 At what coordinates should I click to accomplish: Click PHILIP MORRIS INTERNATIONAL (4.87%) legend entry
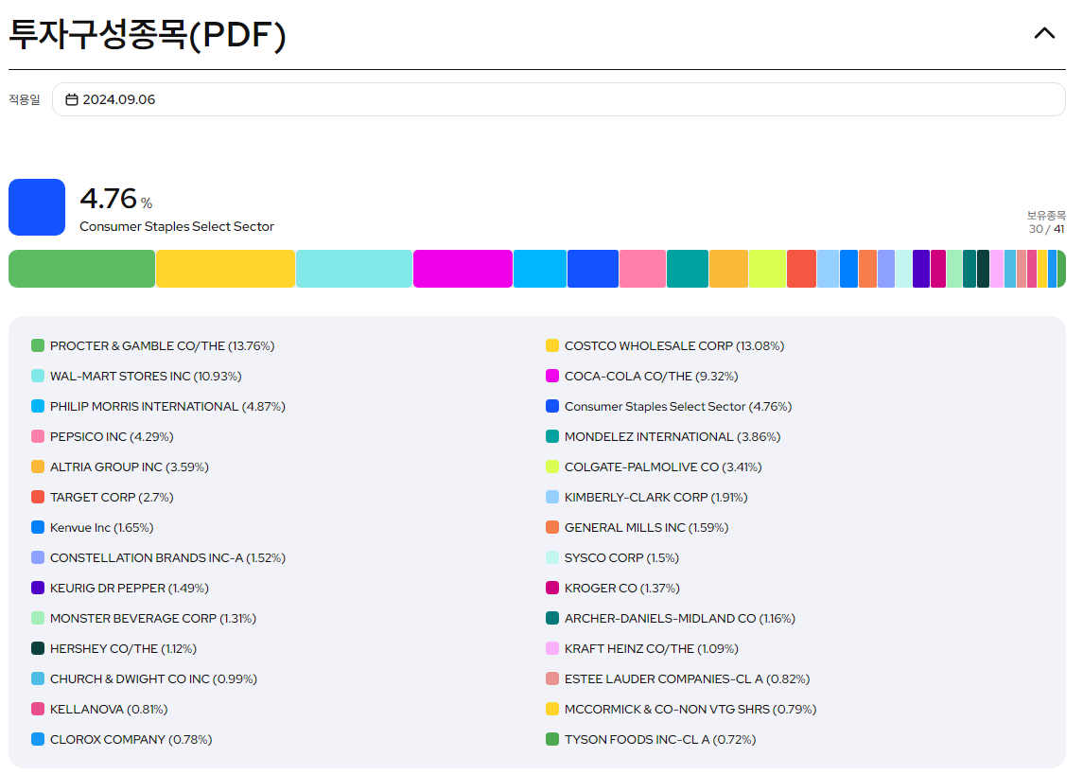(x=158, y=406)
